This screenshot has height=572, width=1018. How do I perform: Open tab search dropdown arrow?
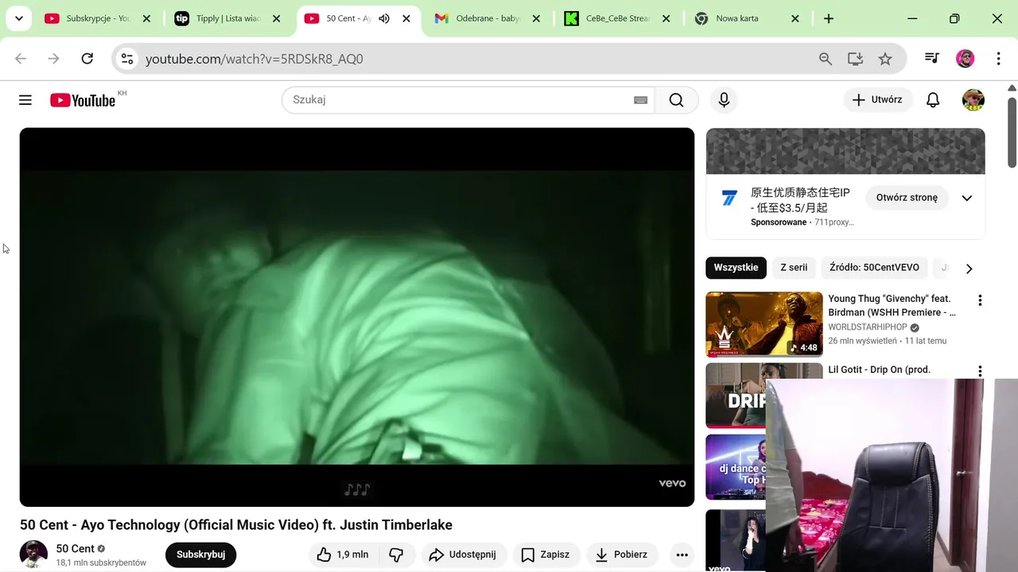click(x=19, y=18)
